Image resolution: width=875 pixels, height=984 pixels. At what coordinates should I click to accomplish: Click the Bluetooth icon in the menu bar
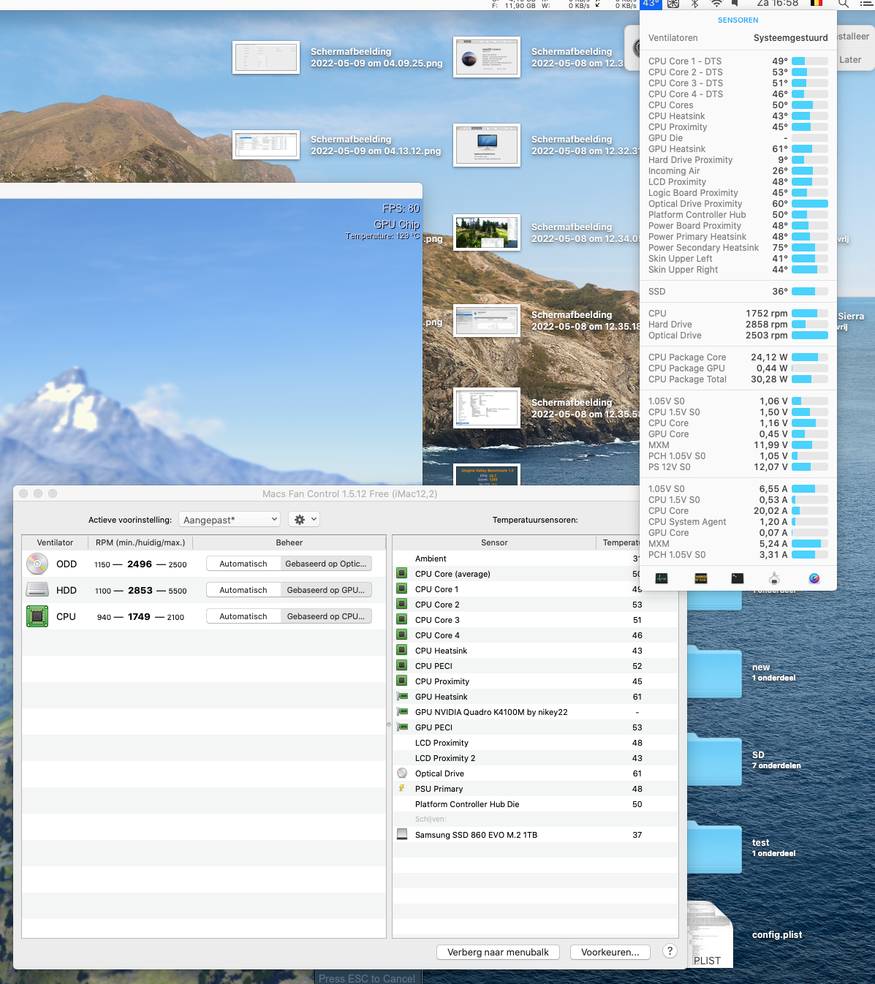pyautogui.click(x=695, y=4)
